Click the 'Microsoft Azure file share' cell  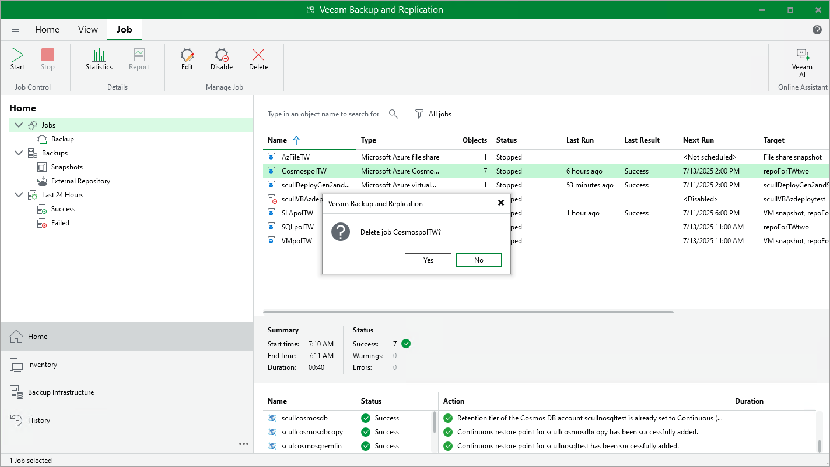pyautogui.click(x=400, y=157)
